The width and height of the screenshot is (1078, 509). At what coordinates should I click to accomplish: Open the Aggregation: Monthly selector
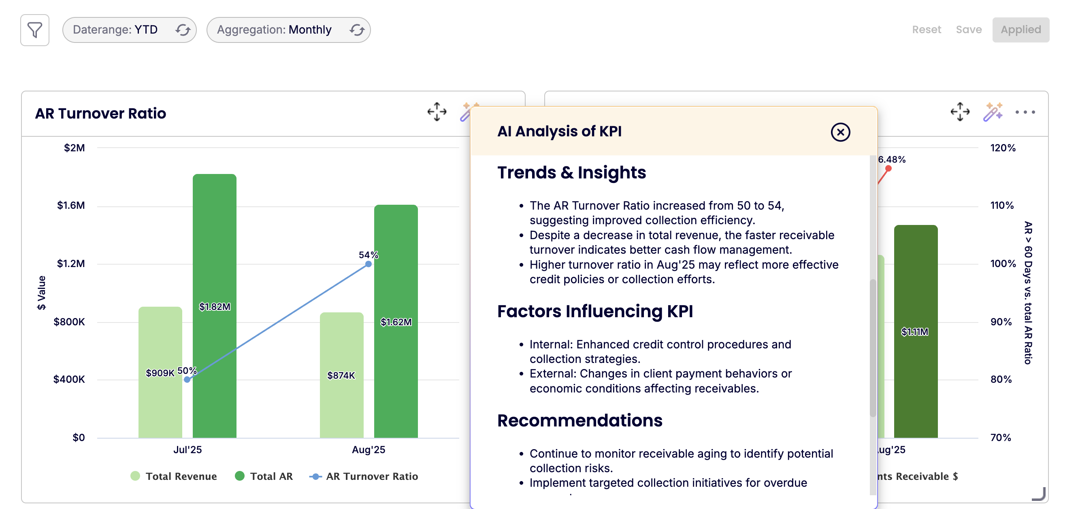coord(275,30)
